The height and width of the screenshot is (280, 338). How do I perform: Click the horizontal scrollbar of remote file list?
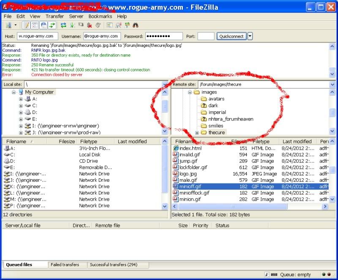coord(250,206)
